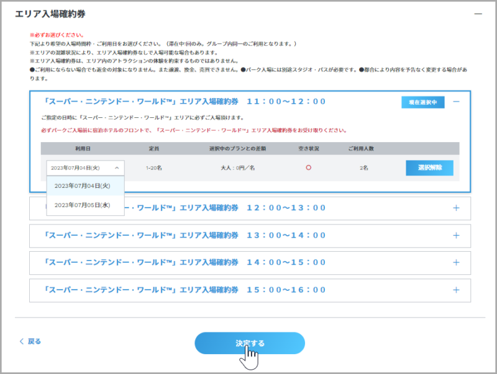This screenshot has width=497, height=374.
Task: Expand the 13:00〜14:00 ticket panel
Action: click(x=456, y=236)
